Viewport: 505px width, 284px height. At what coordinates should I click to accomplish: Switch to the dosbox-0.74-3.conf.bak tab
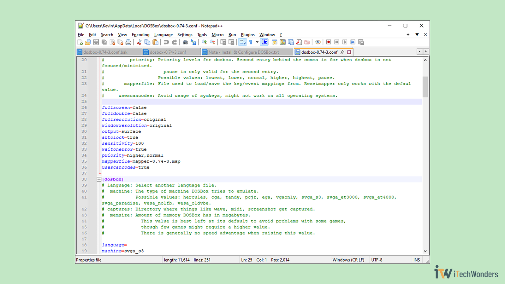(105, 52)
